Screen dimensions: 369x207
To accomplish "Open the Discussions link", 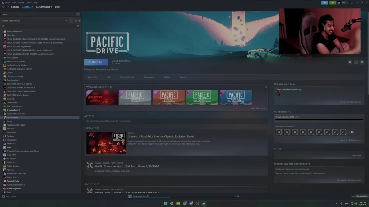I will 149,77.
